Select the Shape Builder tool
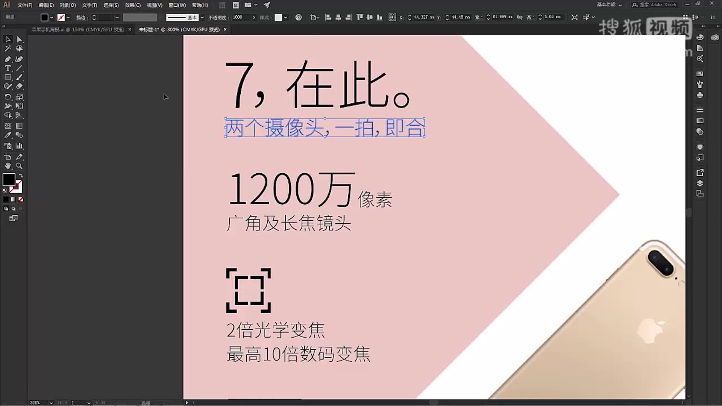Image resolution: width=722 pixels, height=406 pixels. 8,115
